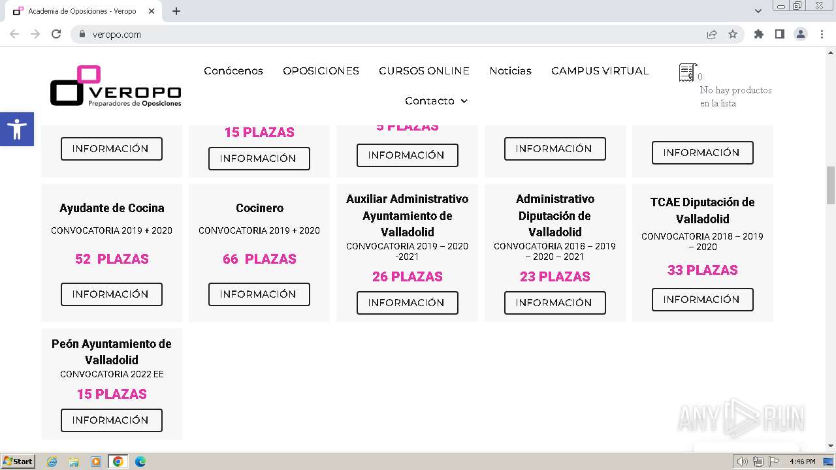Click the Veropo logo
Screen dimensions: 836x470
[x=116, y=86]
